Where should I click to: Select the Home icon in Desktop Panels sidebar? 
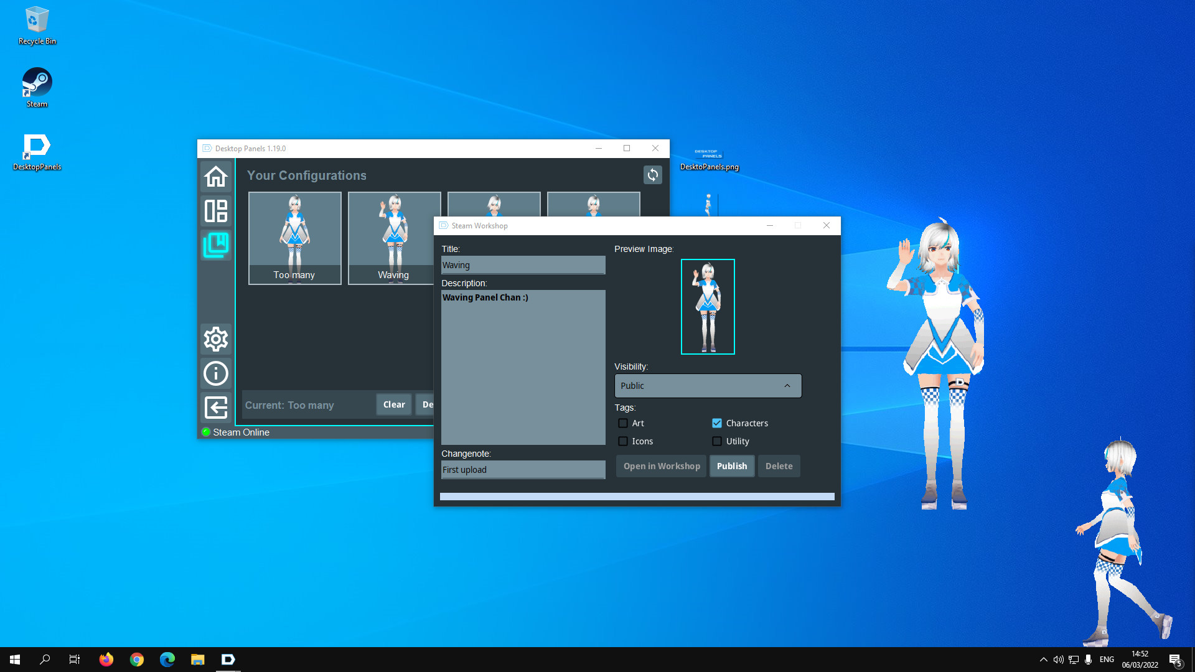[215, 177]
